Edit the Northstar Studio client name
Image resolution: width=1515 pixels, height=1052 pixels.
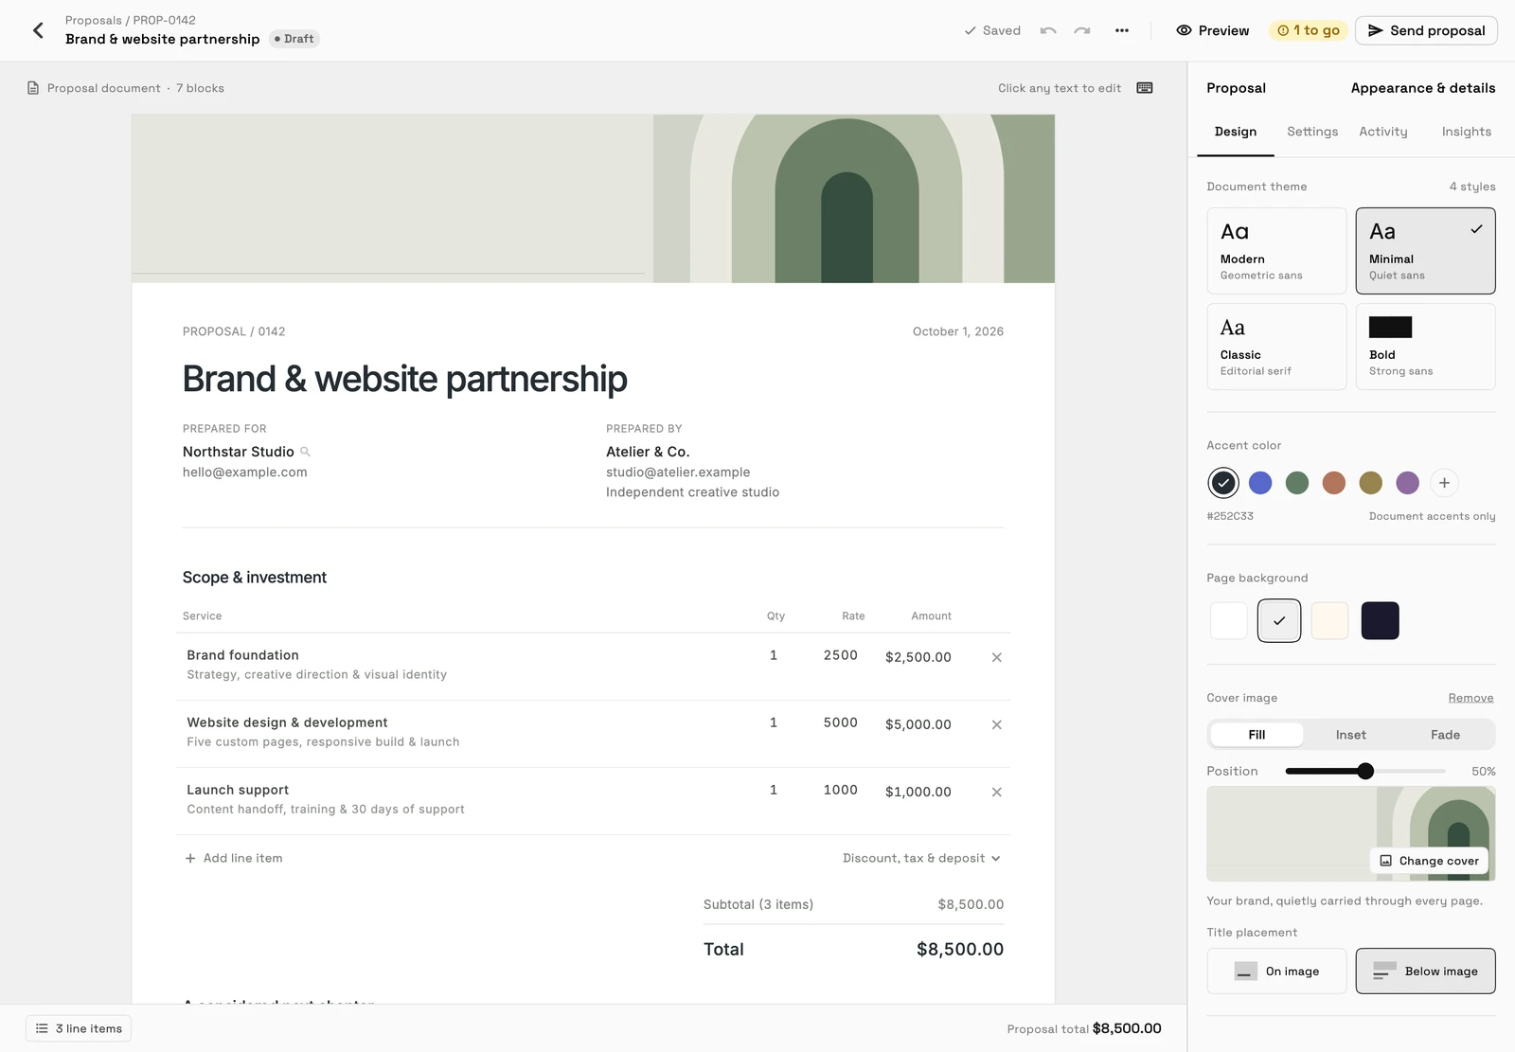pos(239,452)
